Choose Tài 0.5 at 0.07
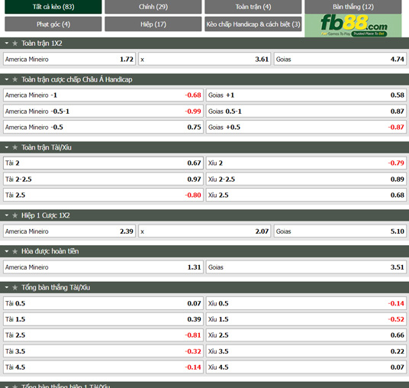This screenshot has width=409, height=388. point(103,303)
